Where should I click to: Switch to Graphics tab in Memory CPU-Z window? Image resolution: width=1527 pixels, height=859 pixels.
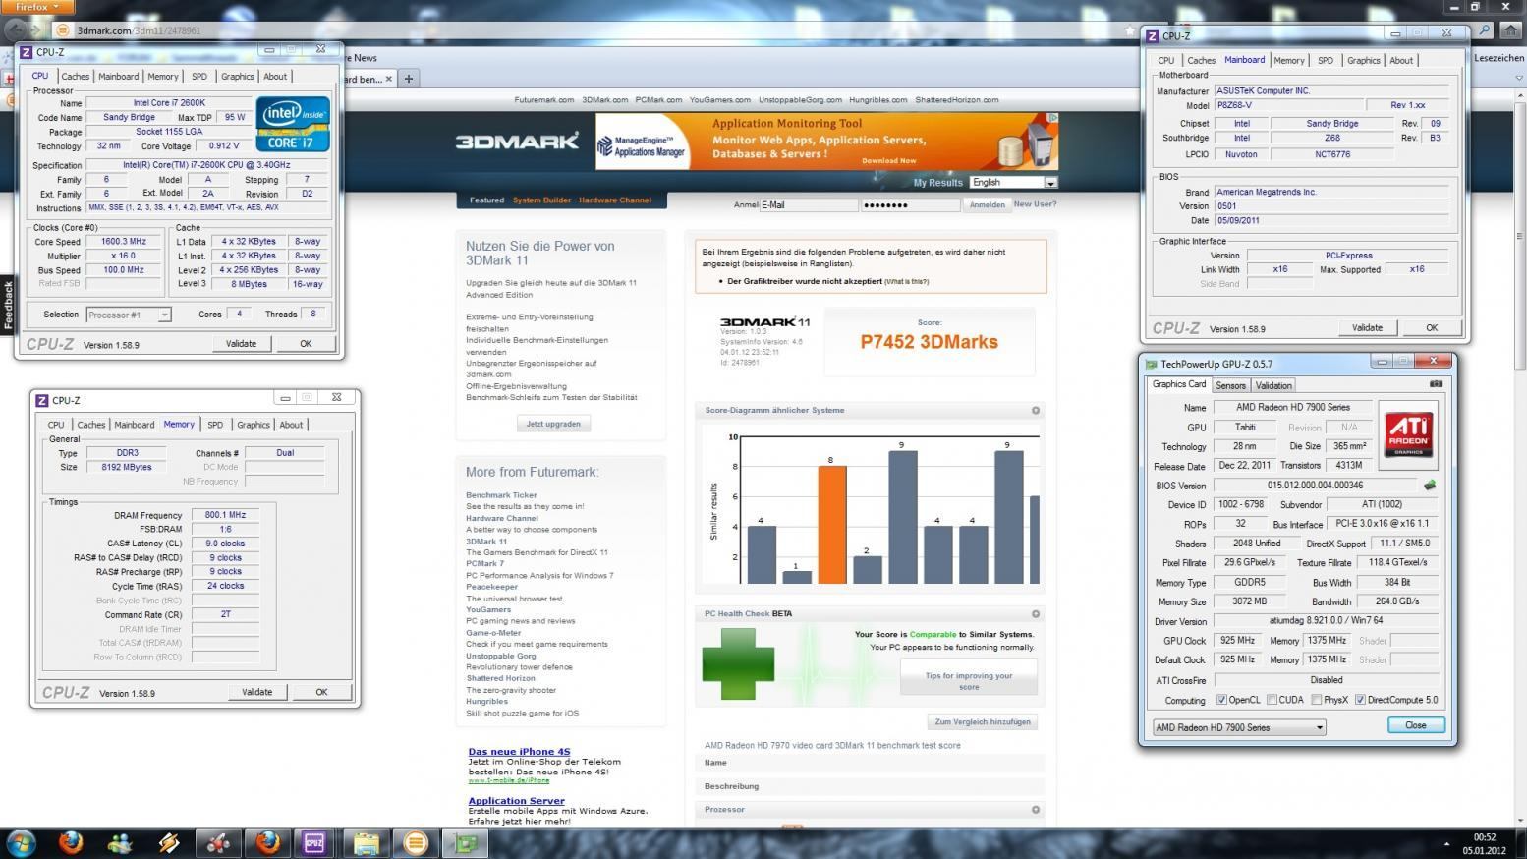253,425
